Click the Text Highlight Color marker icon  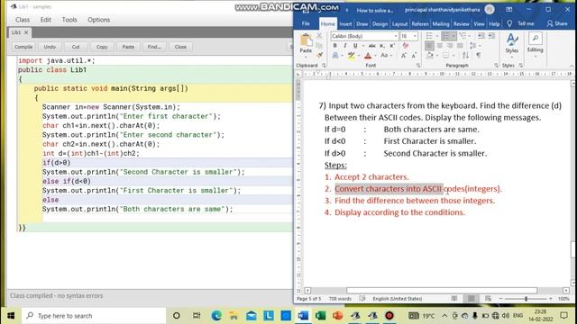click(352, 56)
